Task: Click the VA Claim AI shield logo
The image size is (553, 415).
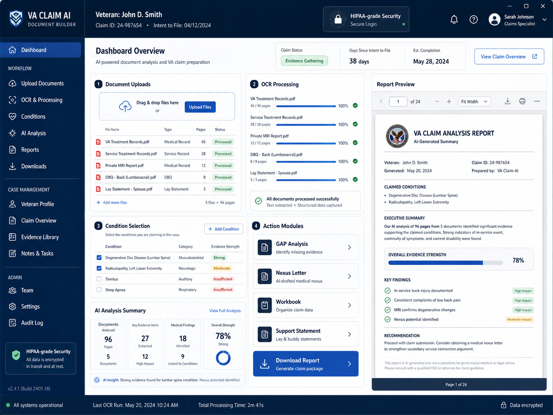Action: click(16, 18)
